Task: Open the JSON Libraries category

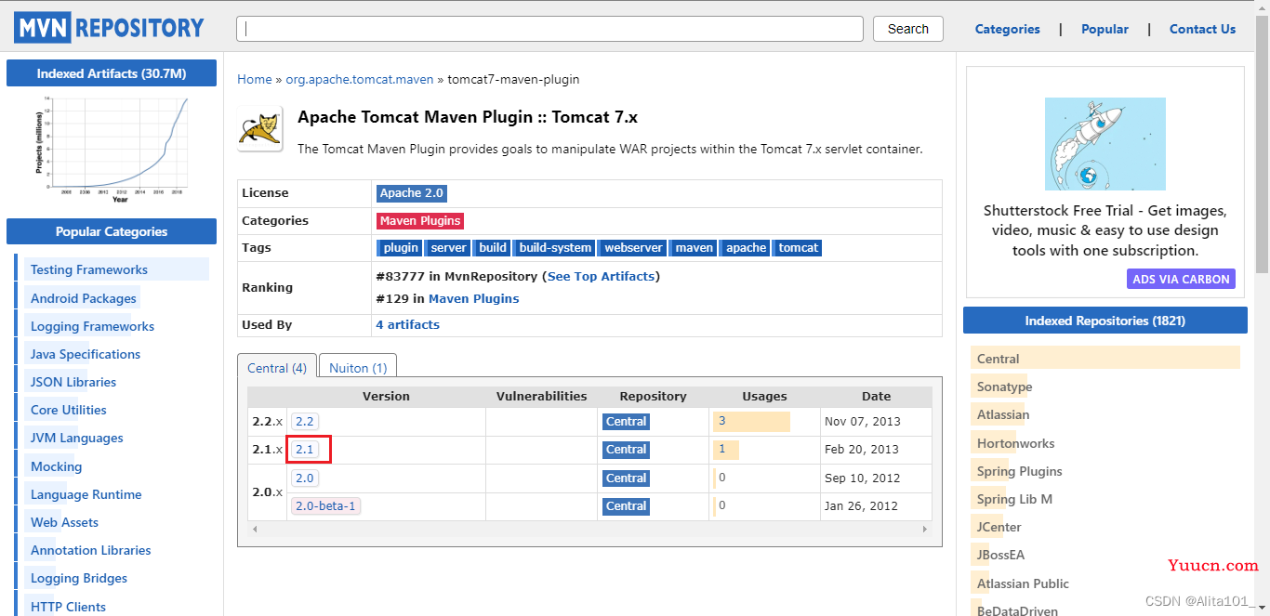Action: tap(73, 382)
